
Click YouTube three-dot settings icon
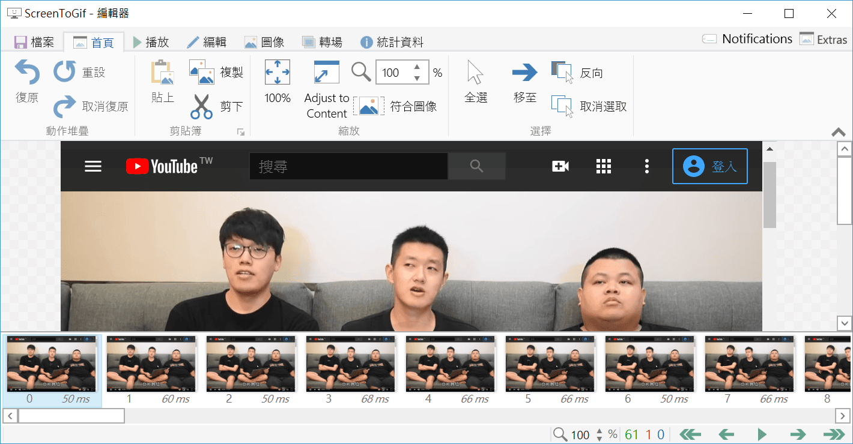pos(646,166)
